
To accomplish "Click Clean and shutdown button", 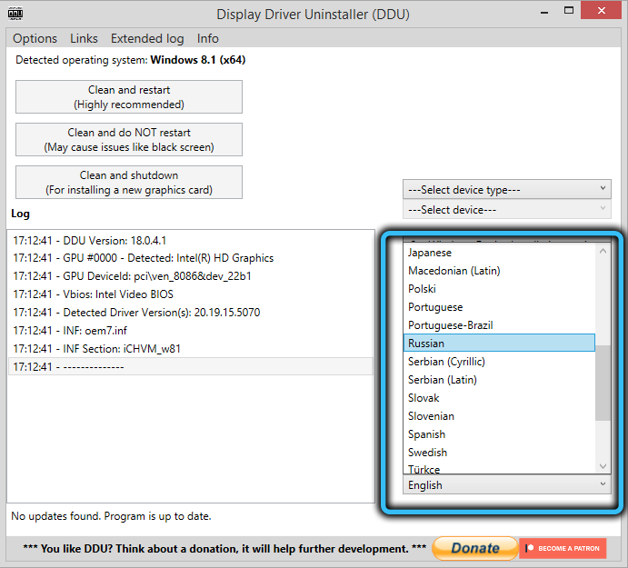I will [x=129, y=183].
